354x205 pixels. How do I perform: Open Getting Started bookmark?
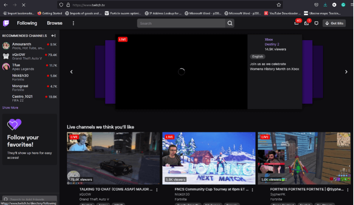(50, 13)
